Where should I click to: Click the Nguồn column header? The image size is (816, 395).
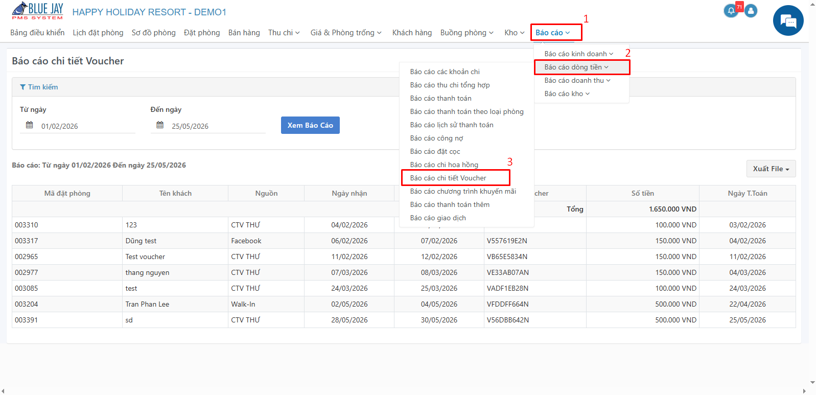click(x=266, y=193)
